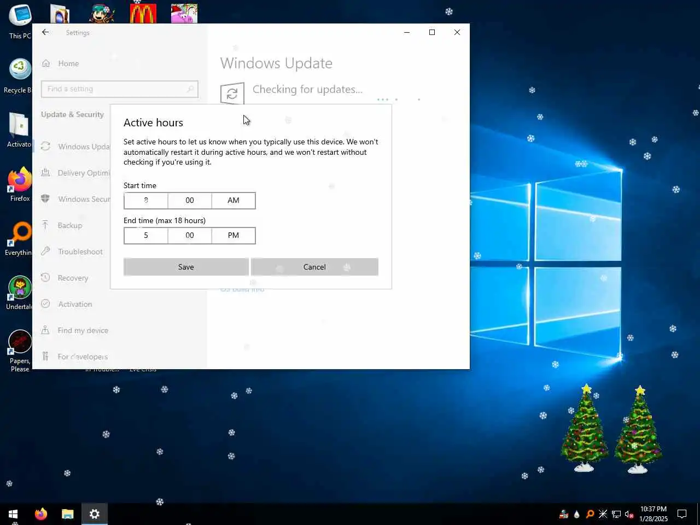
Task: Open Firefox from the taskbar
Action: (41, 514)
